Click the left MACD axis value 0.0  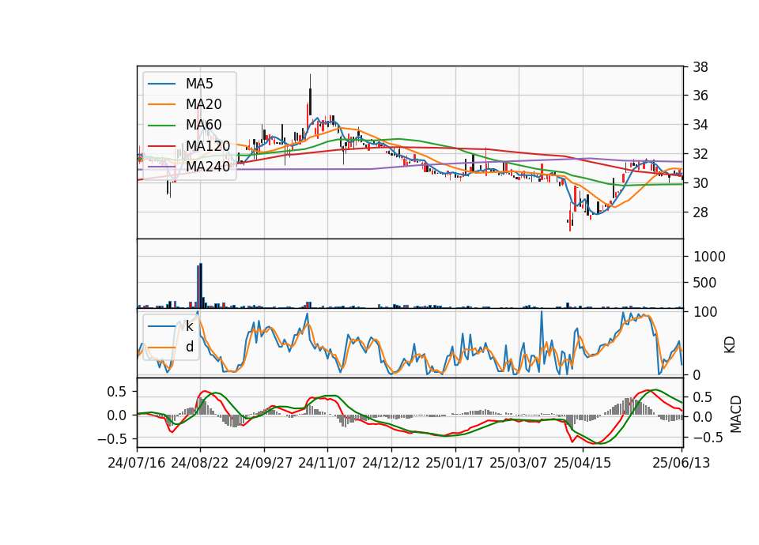click(x=116, y=415)
